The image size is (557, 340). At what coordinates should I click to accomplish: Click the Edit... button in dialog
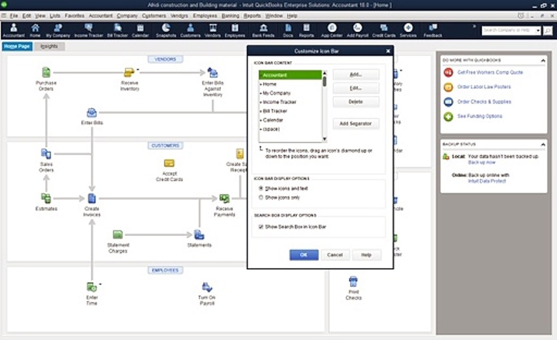356,88
